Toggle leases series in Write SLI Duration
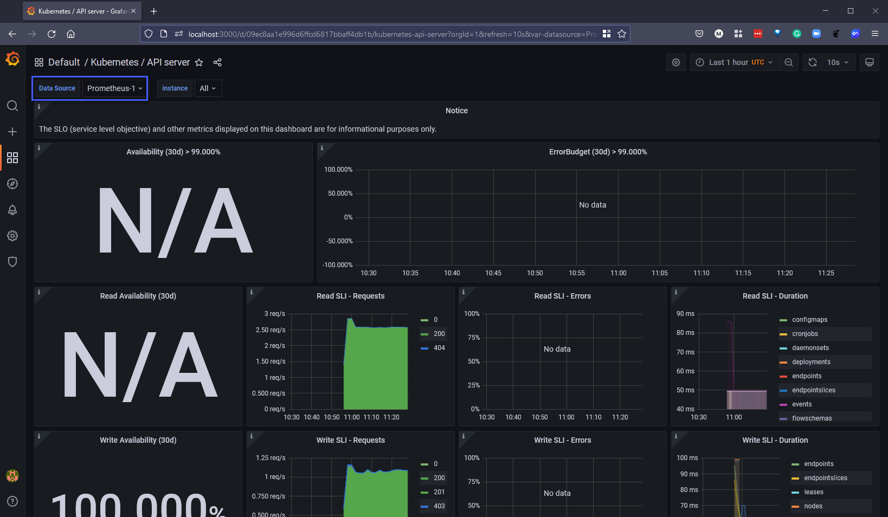Viewport: 888px width, 517px height. click(813, 492)
